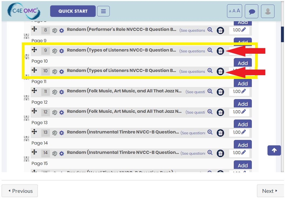Open the user profile menu icon
The image size is (285, 199).
tap(267, 11)
